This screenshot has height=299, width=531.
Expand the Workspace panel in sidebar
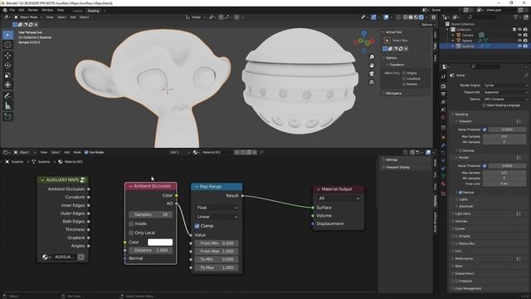[x=393, y=93]
